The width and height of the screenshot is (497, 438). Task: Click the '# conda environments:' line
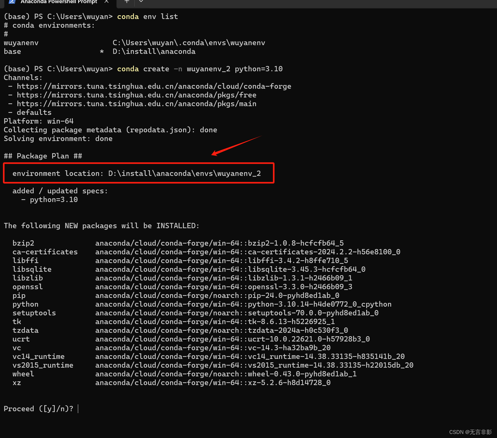[49, 25]
